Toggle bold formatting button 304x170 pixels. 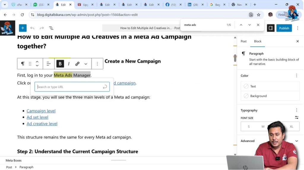(60, 64)
